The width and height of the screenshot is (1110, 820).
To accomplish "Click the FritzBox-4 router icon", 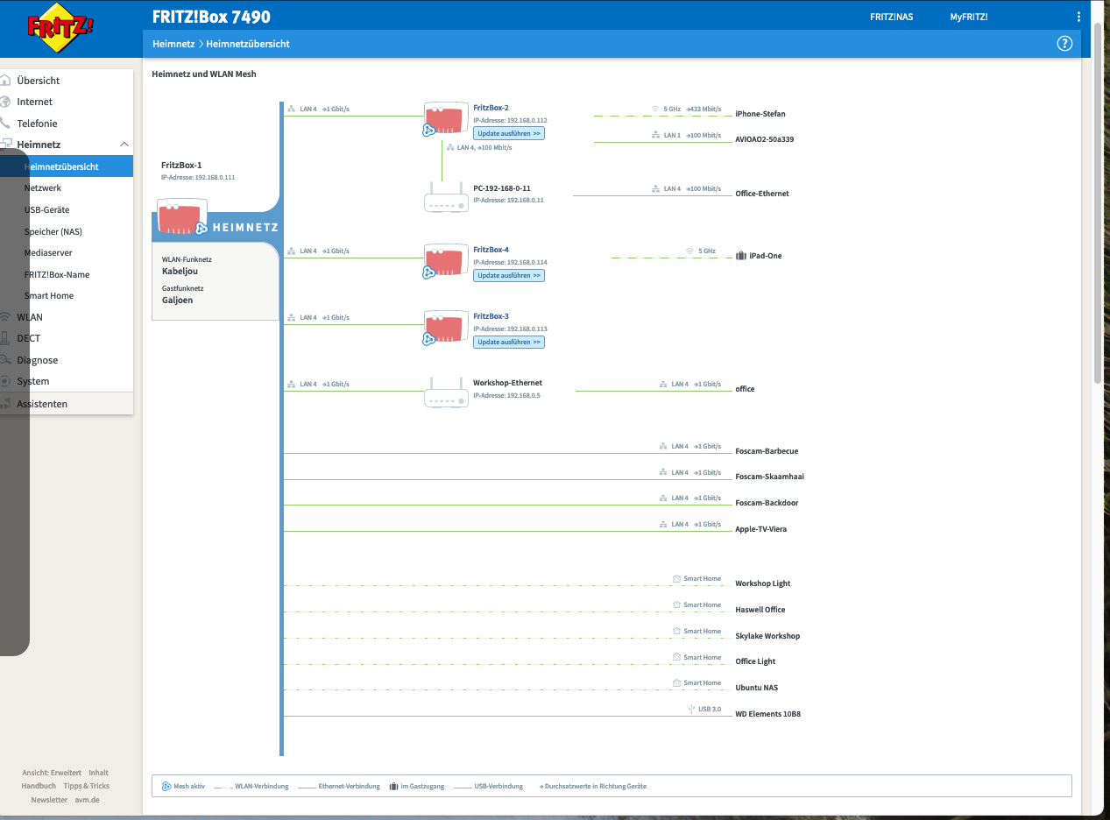I will [445, 262].
